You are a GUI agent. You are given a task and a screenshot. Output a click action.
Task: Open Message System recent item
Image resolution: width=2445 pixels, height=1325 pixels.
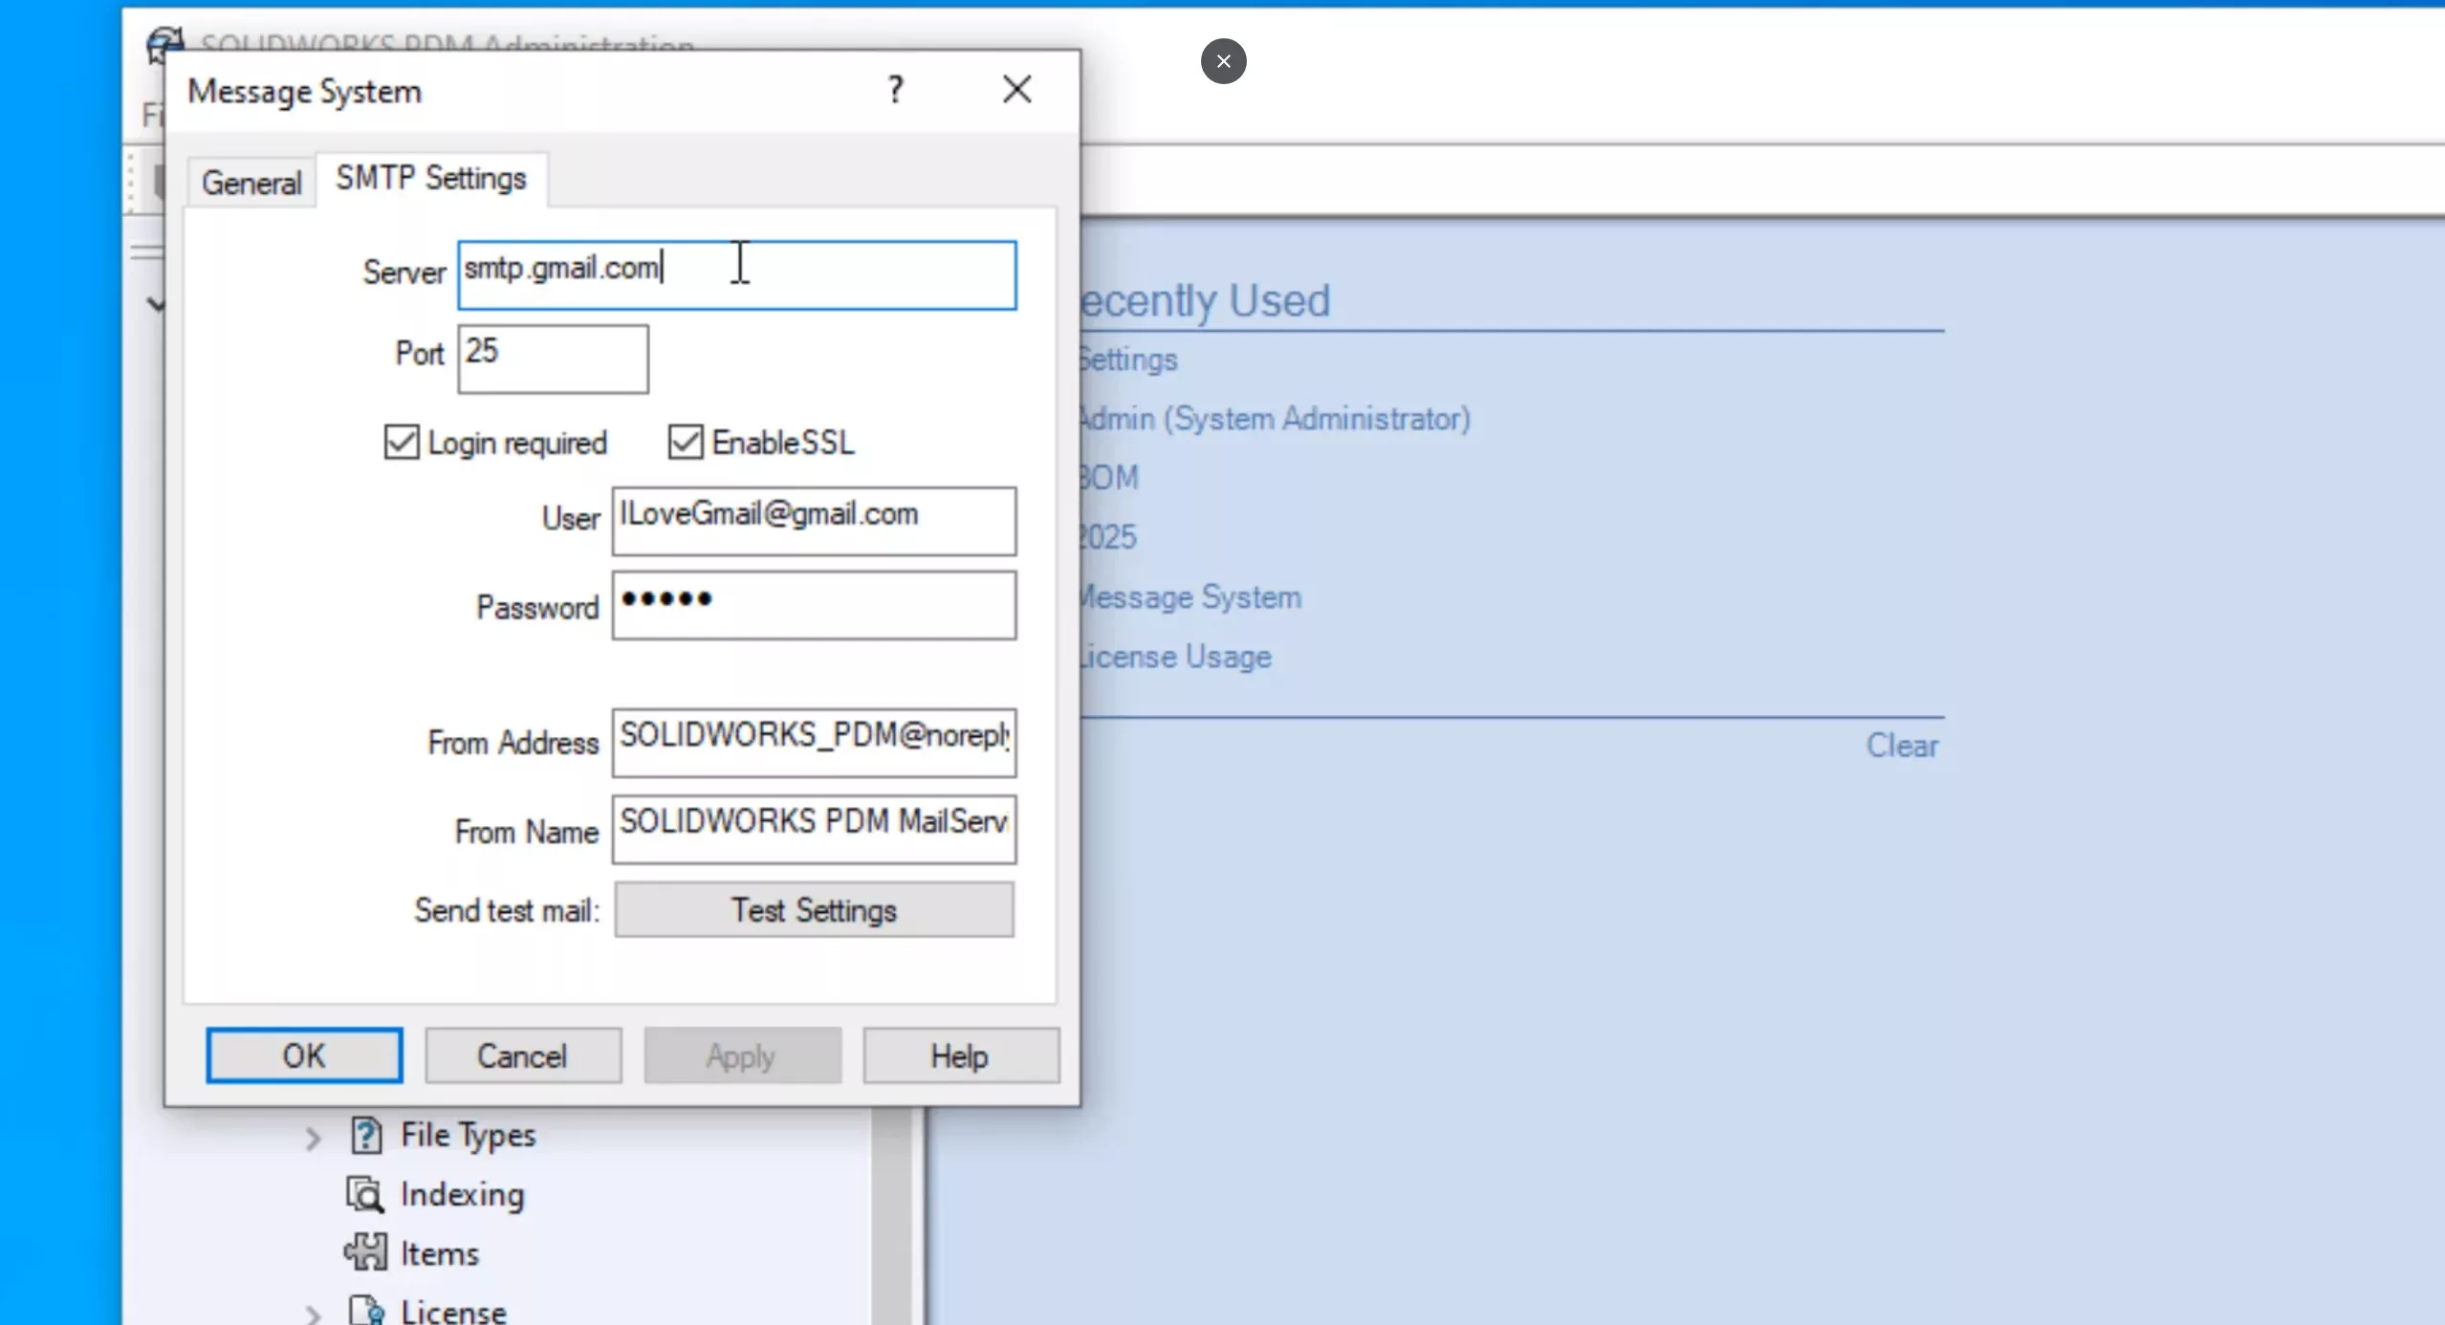[1190, 597]
